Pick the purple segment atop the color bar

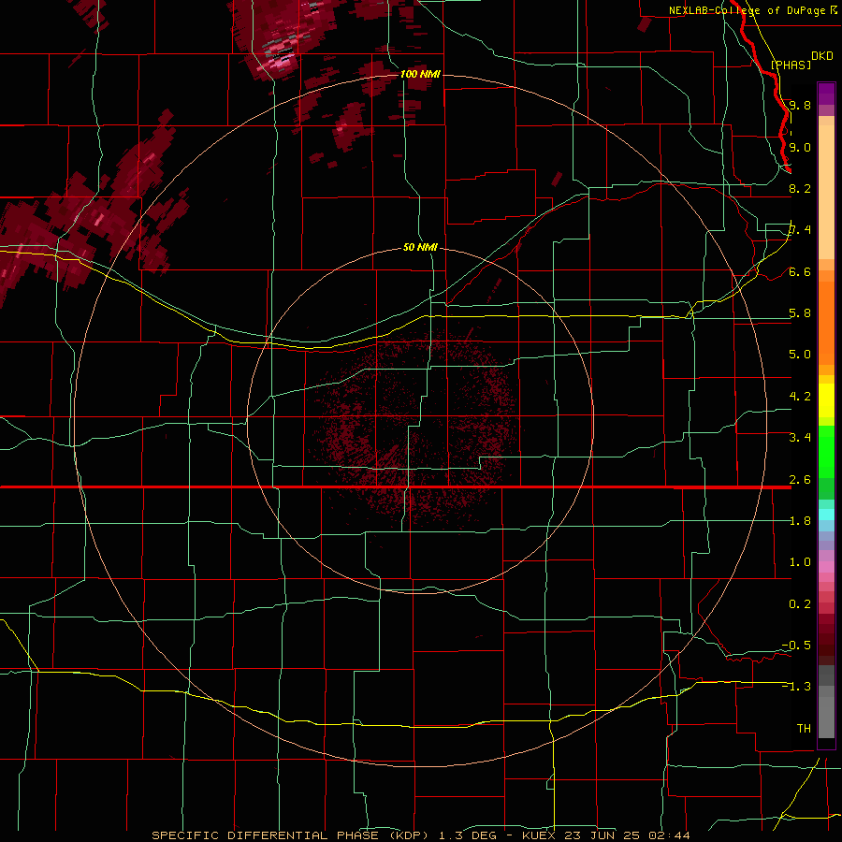click(x=826, y=94)
